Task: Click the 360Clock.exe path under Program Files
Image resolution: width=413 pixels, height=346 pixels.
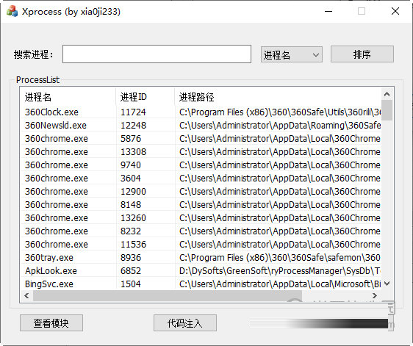Action: (x=280, y=112)
